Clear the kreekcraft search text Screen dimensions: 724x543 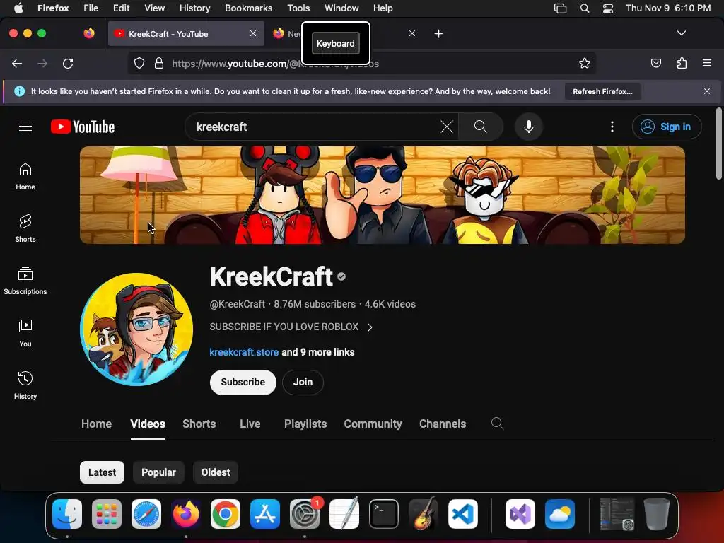(447, 127)
